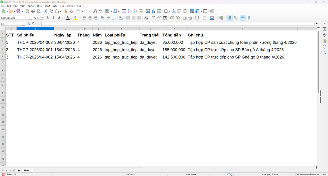
Task: Toggle left-to-right paragraph direction
Action: click(x=230, y=18)
